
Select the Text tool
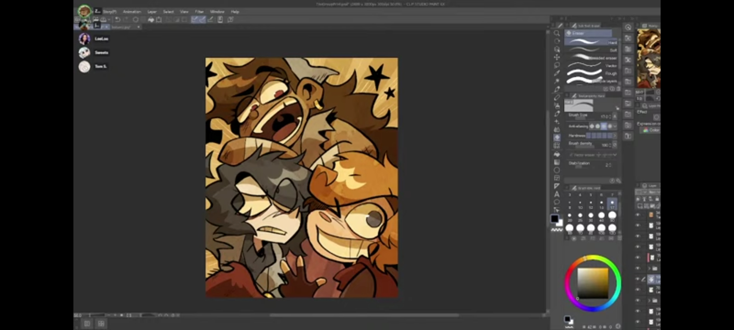[557, 194]
